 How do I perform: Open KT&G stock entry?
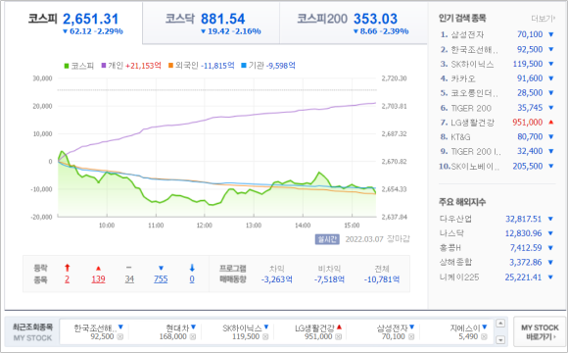460,136
